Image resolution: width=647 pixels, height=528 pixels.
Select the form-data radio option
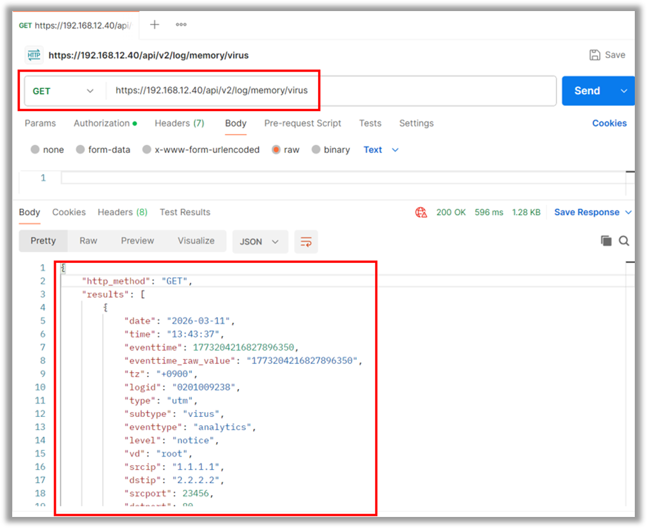pos(81,149)
